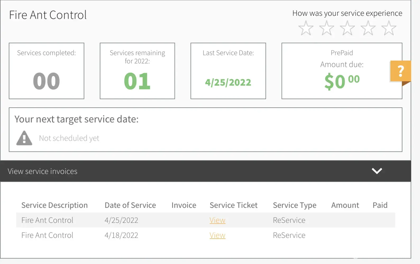Click the Service Type column header
This screenshot has height=264, width=420.
coord(294,205)
